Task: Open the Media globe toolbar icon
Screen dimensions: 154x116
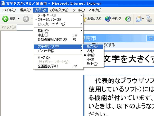Action: pos(108,19)
